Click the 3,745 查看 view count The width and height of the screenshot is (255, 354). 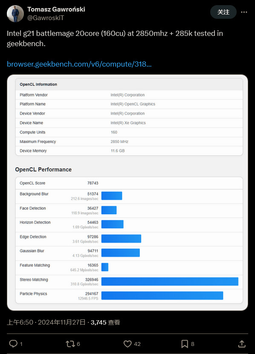pos(105,322)
